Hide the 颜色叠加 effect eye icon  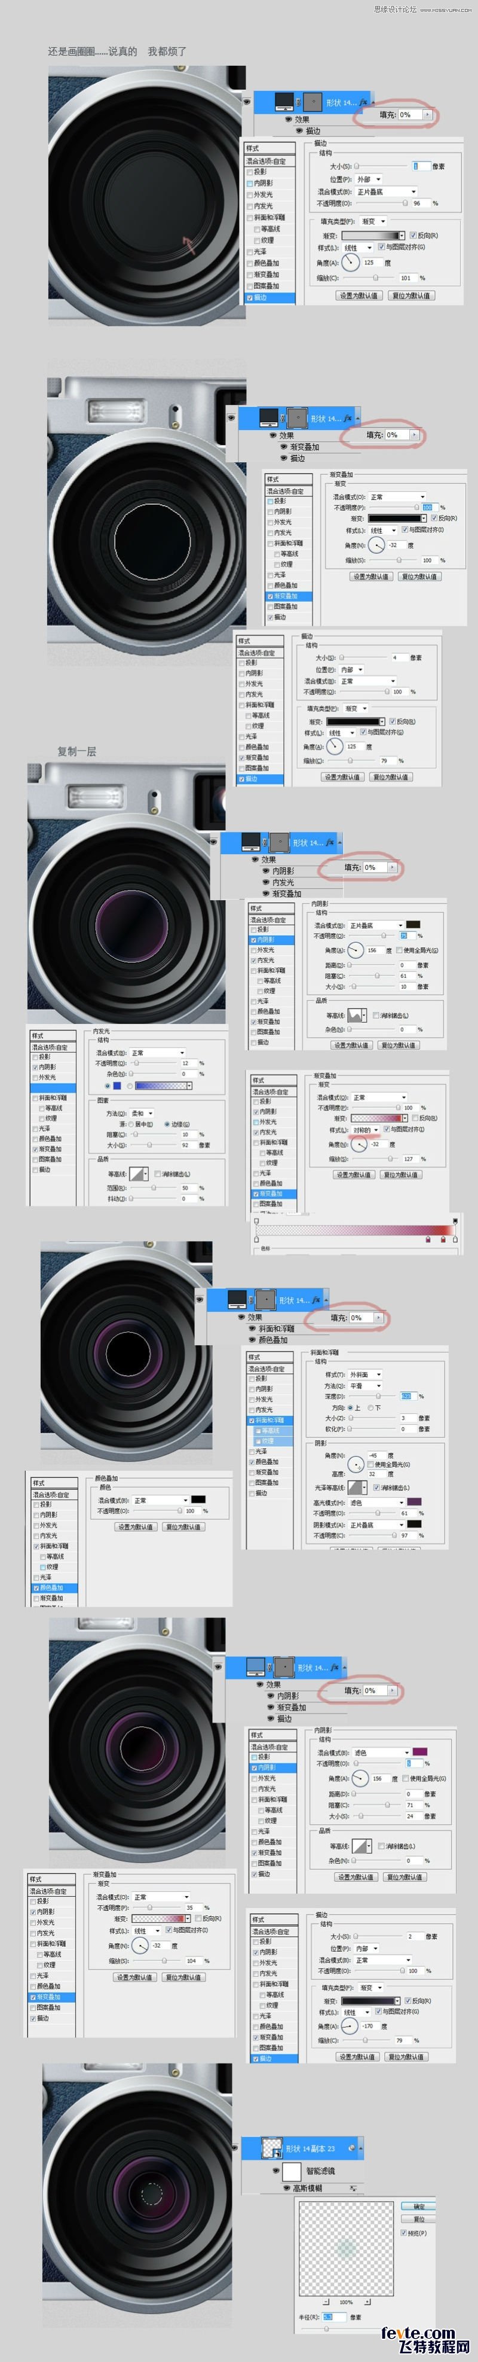(x=252, y=1340)
